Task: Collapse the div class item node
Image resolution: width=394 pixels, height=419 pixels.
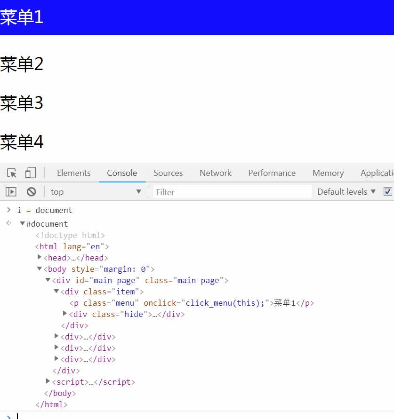Action: [56, 291]
